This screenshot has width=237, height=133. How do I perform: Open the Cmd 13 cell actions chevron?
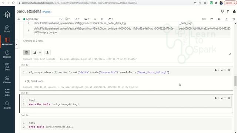pyautogui.click(x=222, y=98)
